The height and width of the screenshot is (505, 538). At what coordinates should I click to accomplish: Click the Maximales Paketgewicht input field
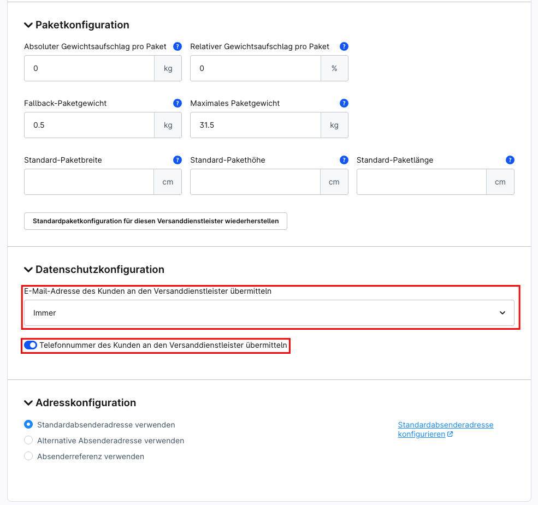(255, 125)
